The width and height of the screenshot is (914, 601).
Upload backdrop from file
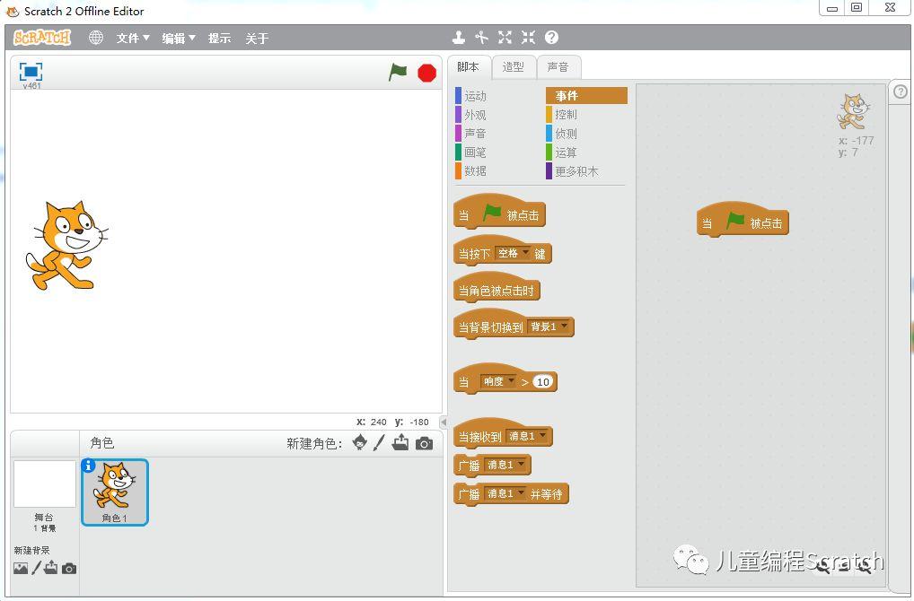[x=50, y=568]
